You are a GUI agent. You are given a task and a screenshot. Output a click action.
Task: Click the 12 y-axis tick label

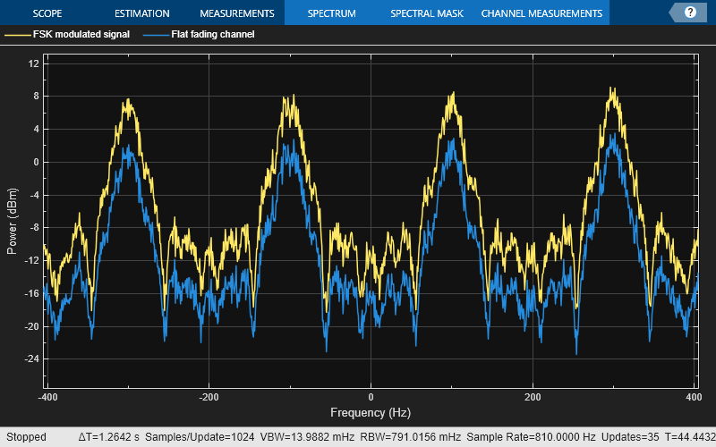pos(33,63)
